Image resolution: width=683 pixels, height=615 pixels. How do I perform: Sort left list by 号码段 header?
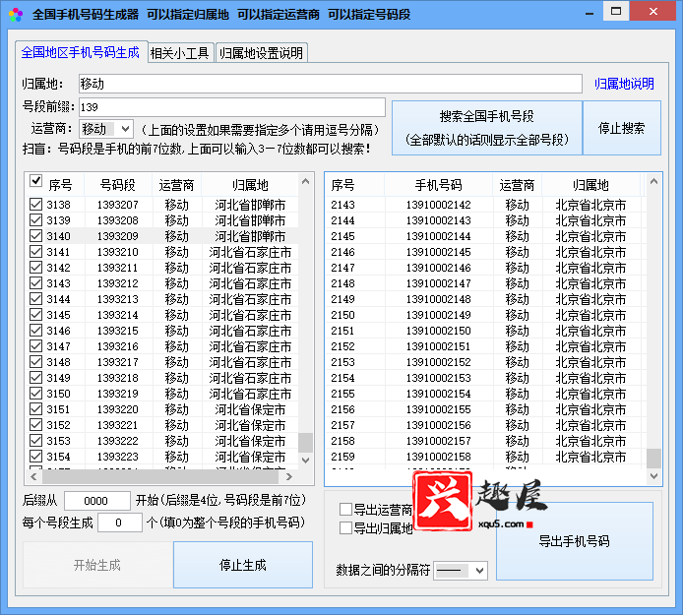[118, 185]
